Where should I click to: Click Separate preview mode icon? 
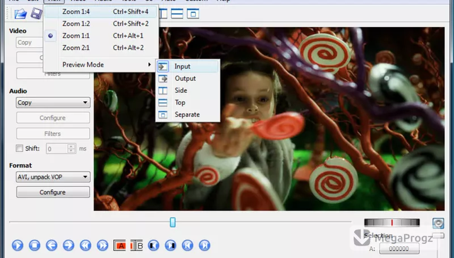[163, 114]
